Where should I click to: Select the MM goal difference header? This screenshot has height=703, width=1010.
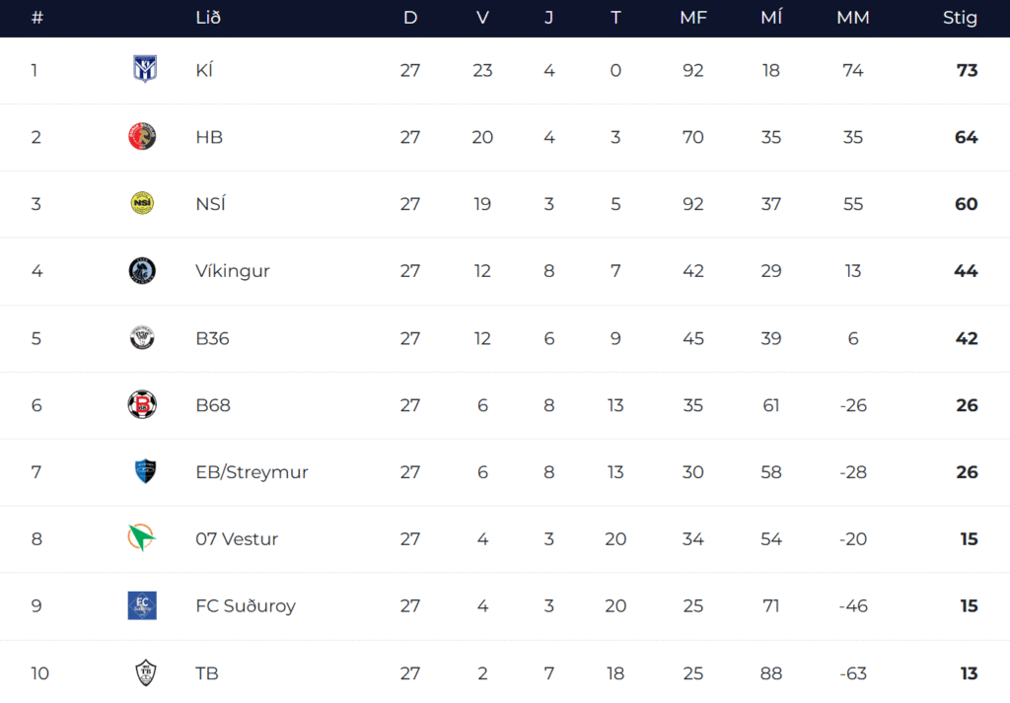point(853,18)
